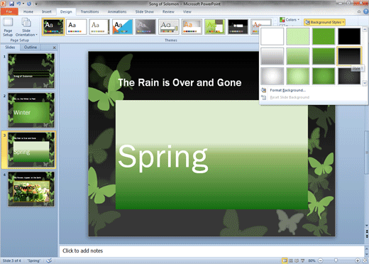Click the Undo icon in title bar
This screenshot has height=264, width=369.
click(18, 4)
